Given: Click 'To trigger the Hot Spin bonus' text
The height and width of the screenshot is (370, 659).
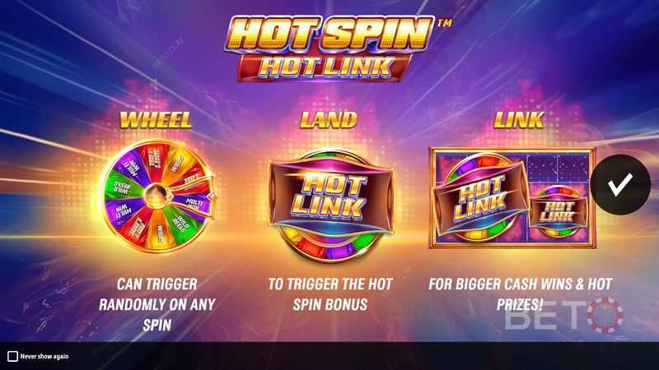Looking at the screenshot, I should (x=330, y=294).
